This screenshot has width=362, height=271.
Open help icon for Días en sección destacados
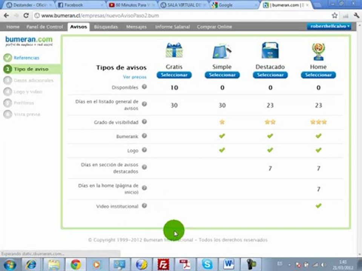(144, 167)
